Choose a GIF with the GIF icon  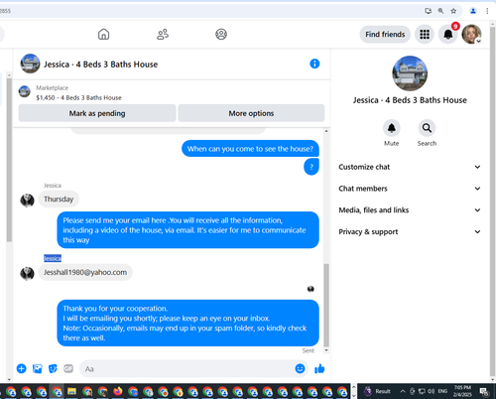[68, 368]
